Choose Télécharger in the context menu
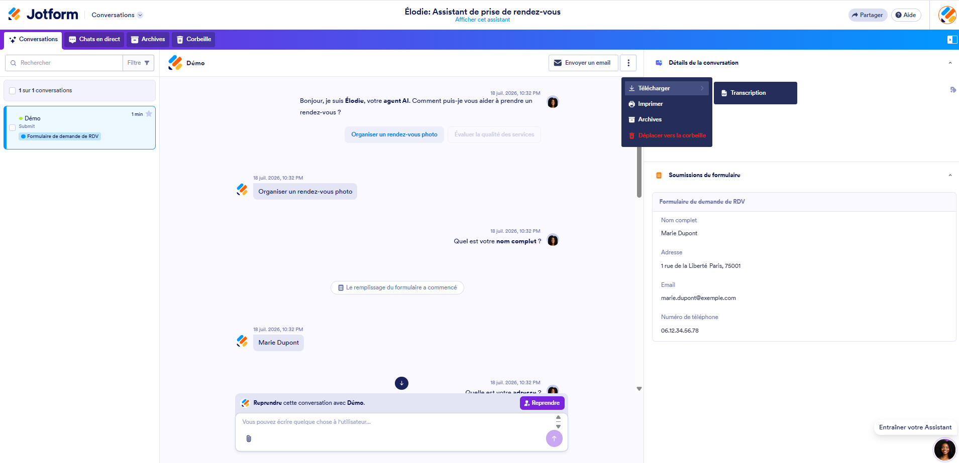The width and height of the screenshot is (959, 463). [667, 88]
